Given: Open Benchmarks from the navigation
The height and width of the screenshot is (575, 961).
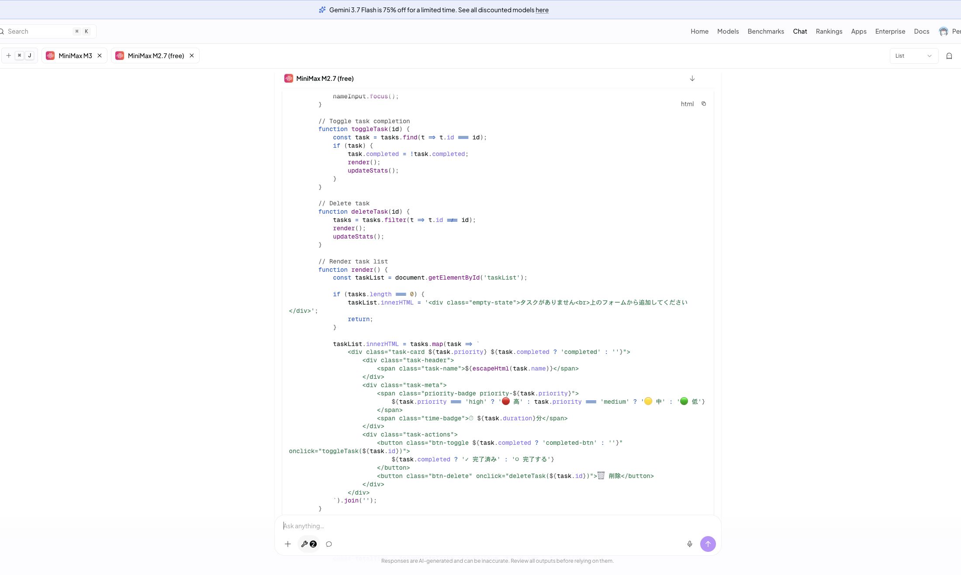Looking at the screenshot, I should 766,31.
